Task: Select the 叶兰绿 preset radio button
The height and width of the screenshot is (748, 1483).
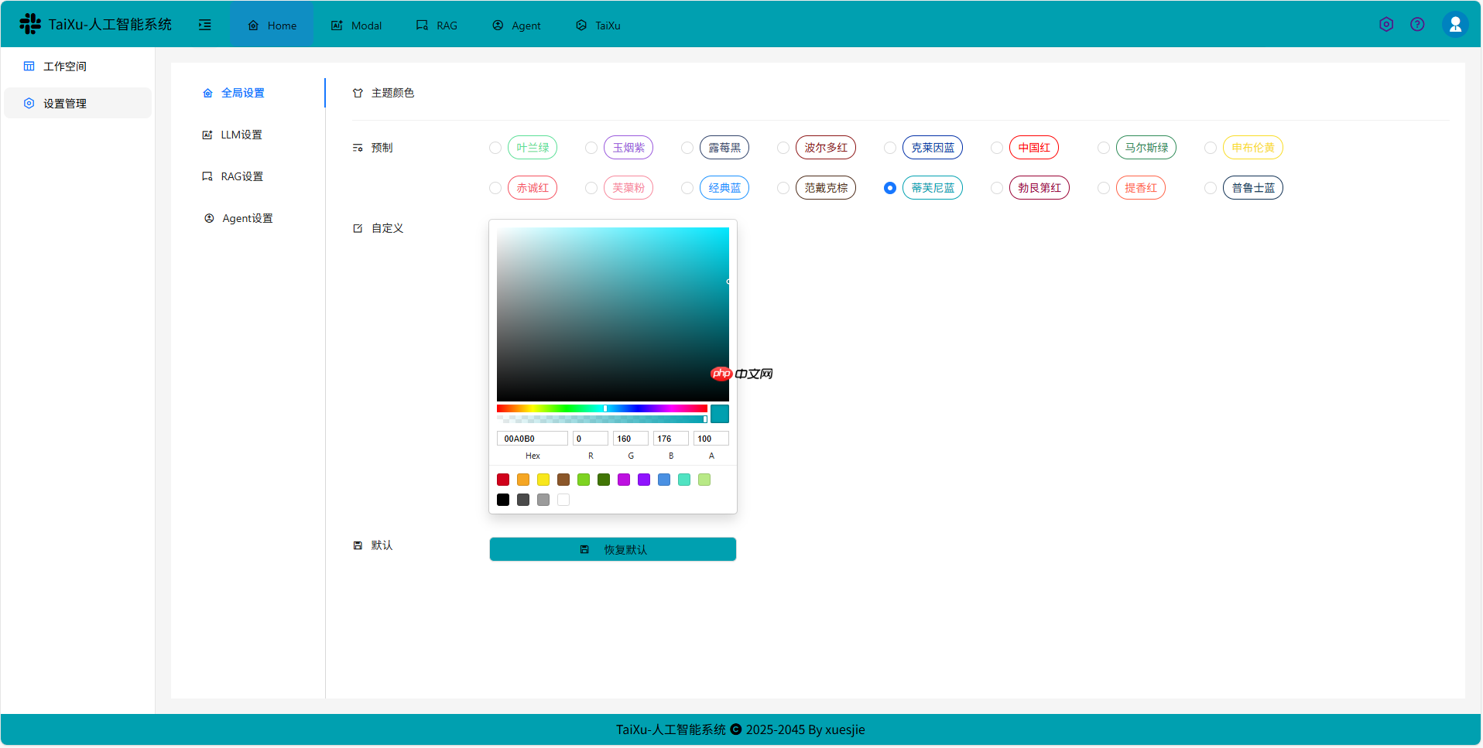Action: point(495,147)
